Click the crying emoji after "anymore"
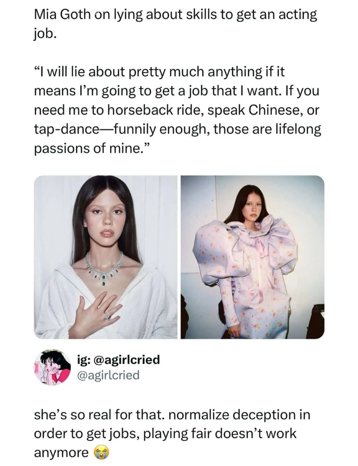The width and height of the screenshot is (358, 466). [102, 453]
